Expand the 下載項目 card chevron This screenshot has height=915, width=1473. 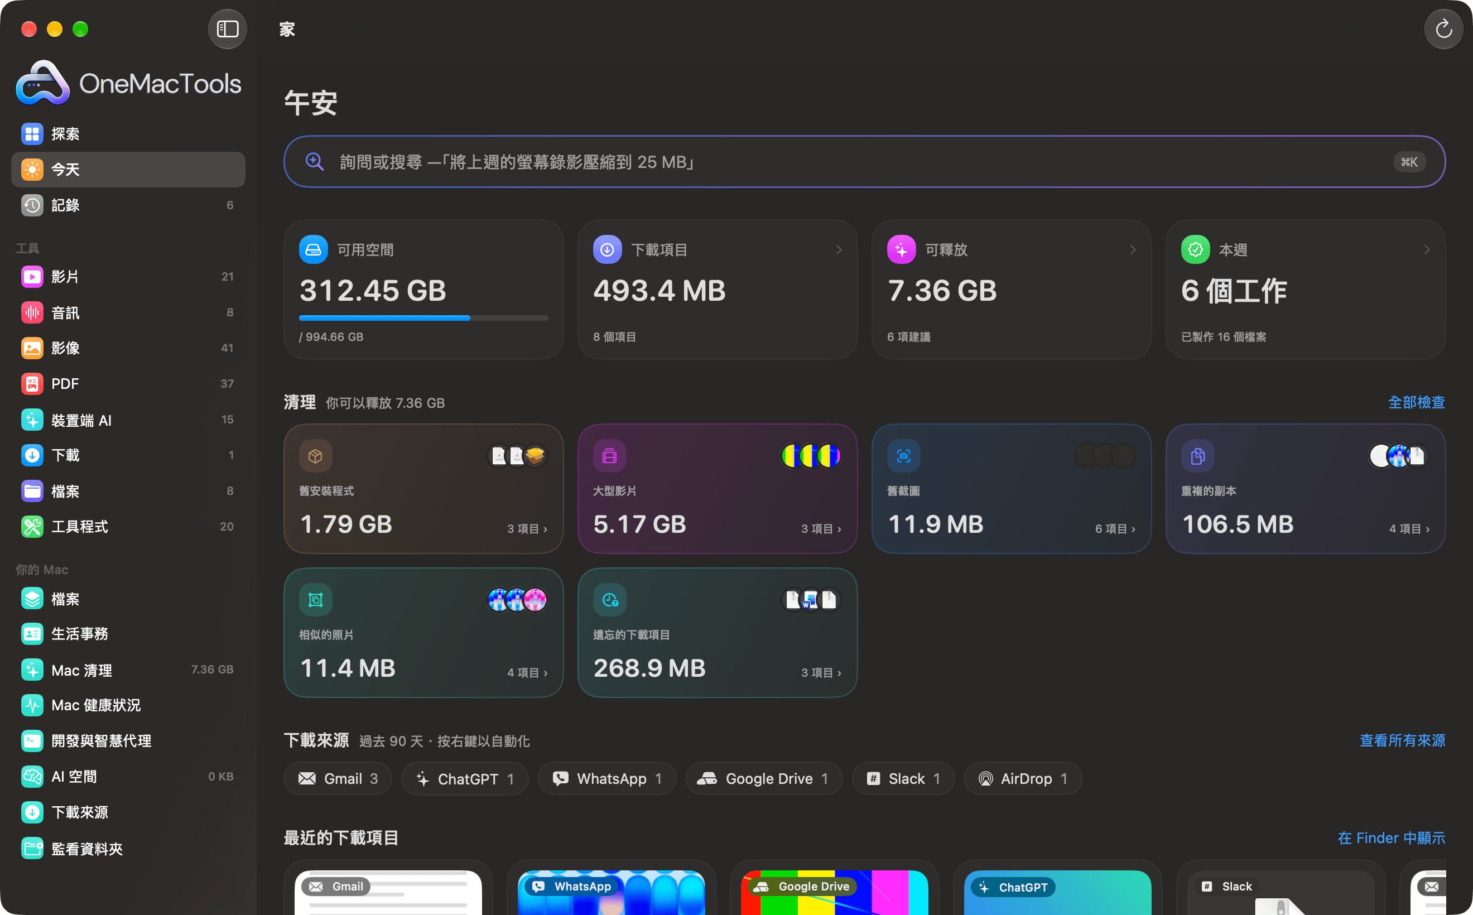coord(839,249)
